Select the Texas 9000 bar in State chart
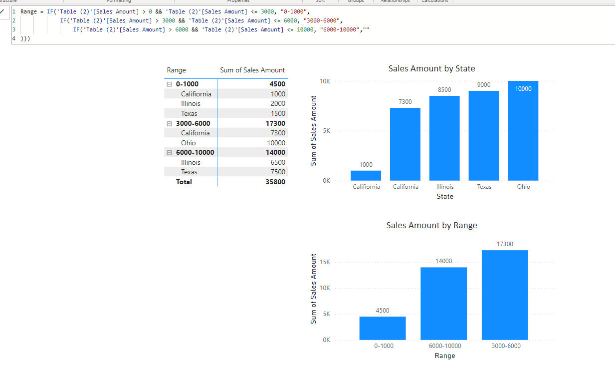This screenshot has height=368, width=615. [484, 136]
